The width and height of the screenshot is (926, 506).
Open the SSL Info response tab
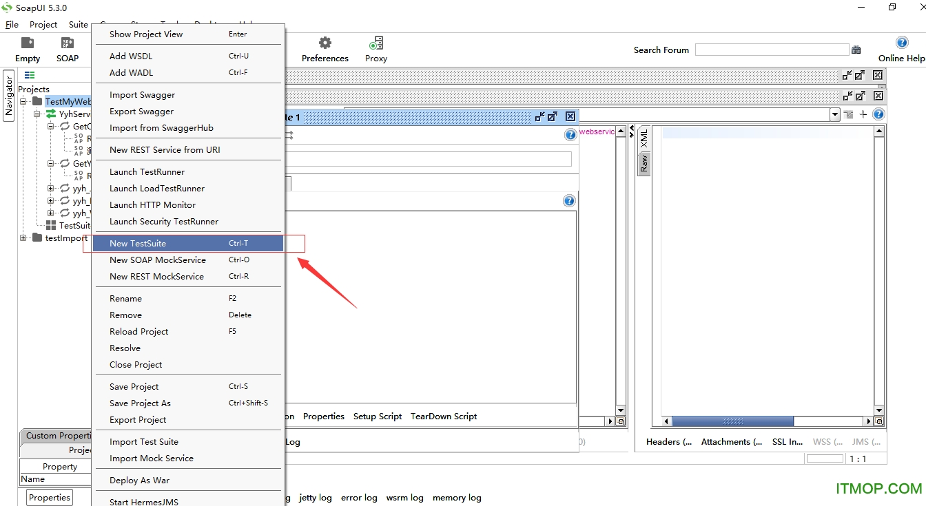coord(788,441)
